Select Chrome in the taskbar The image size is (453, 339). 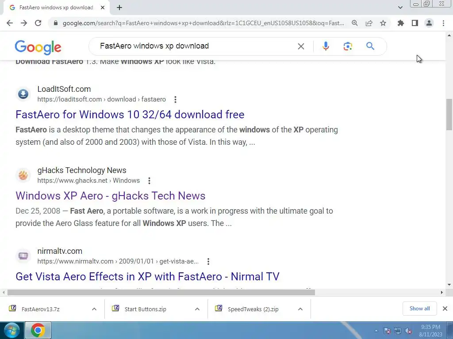pyautogui.click(x=38, y=330)
